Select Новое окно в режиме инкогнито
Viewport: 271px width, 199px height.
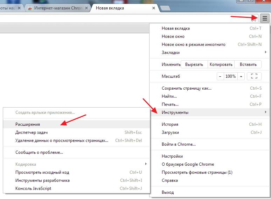click(x=193, y=44)
